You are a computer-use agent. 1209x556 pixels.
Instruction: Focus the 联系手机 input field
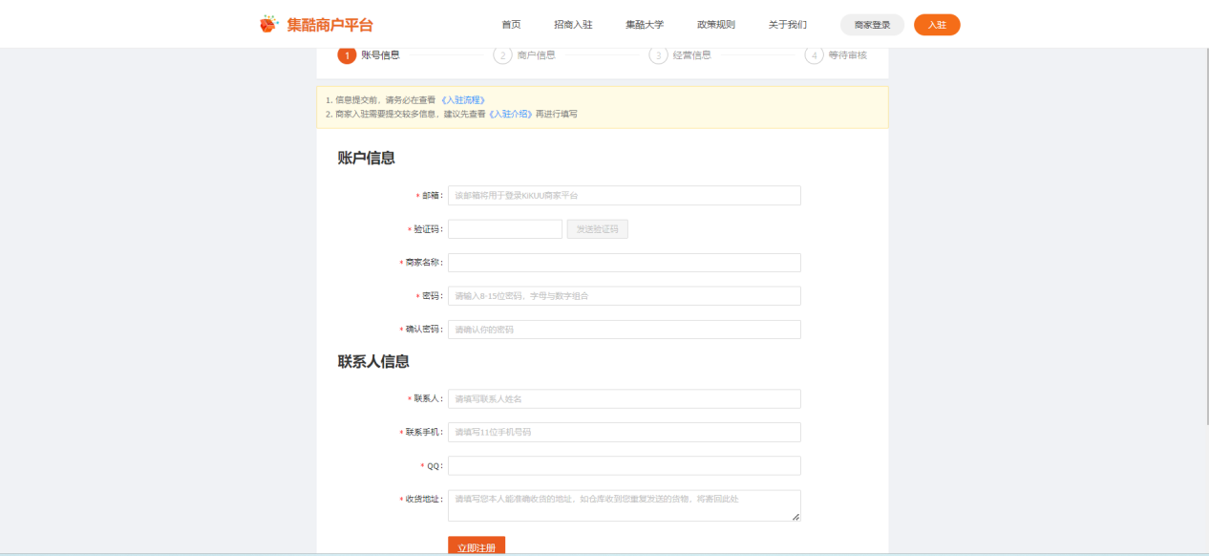[x=624, y=432]
